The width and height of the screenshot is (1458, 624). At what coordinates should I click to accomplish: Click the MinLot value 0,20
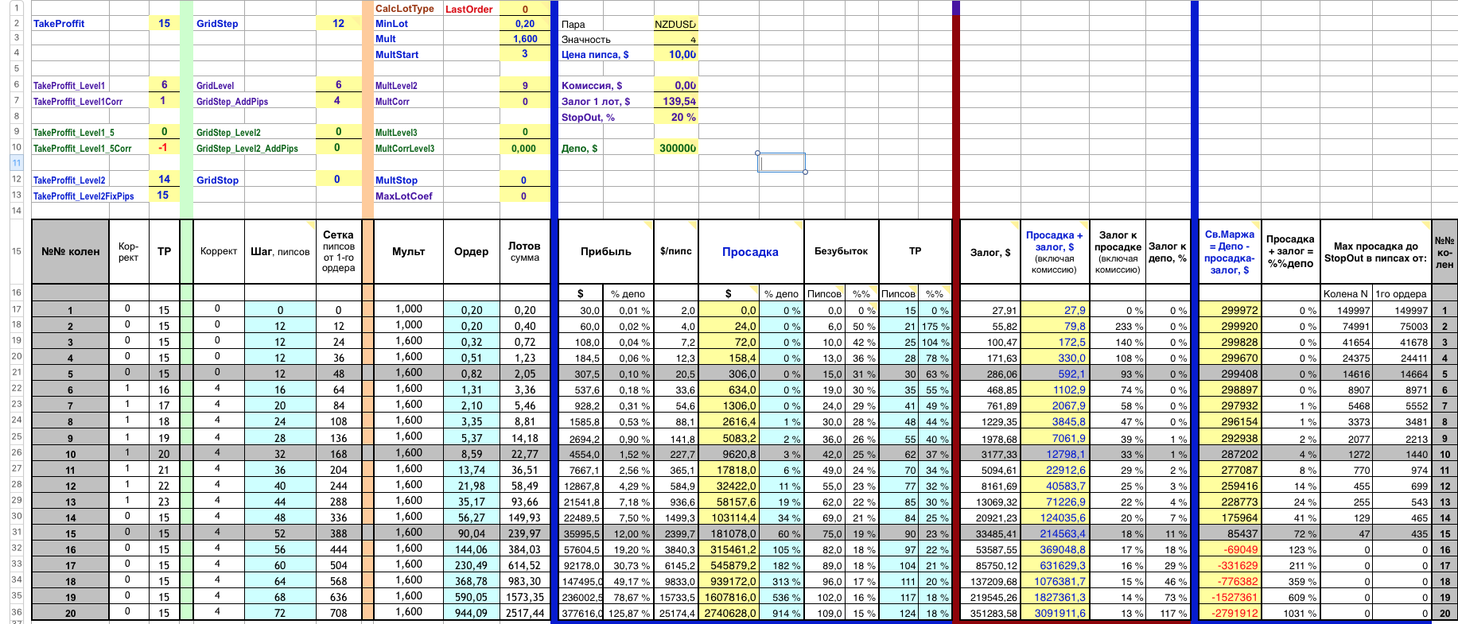pyautogui.click(x=524, y=24)
